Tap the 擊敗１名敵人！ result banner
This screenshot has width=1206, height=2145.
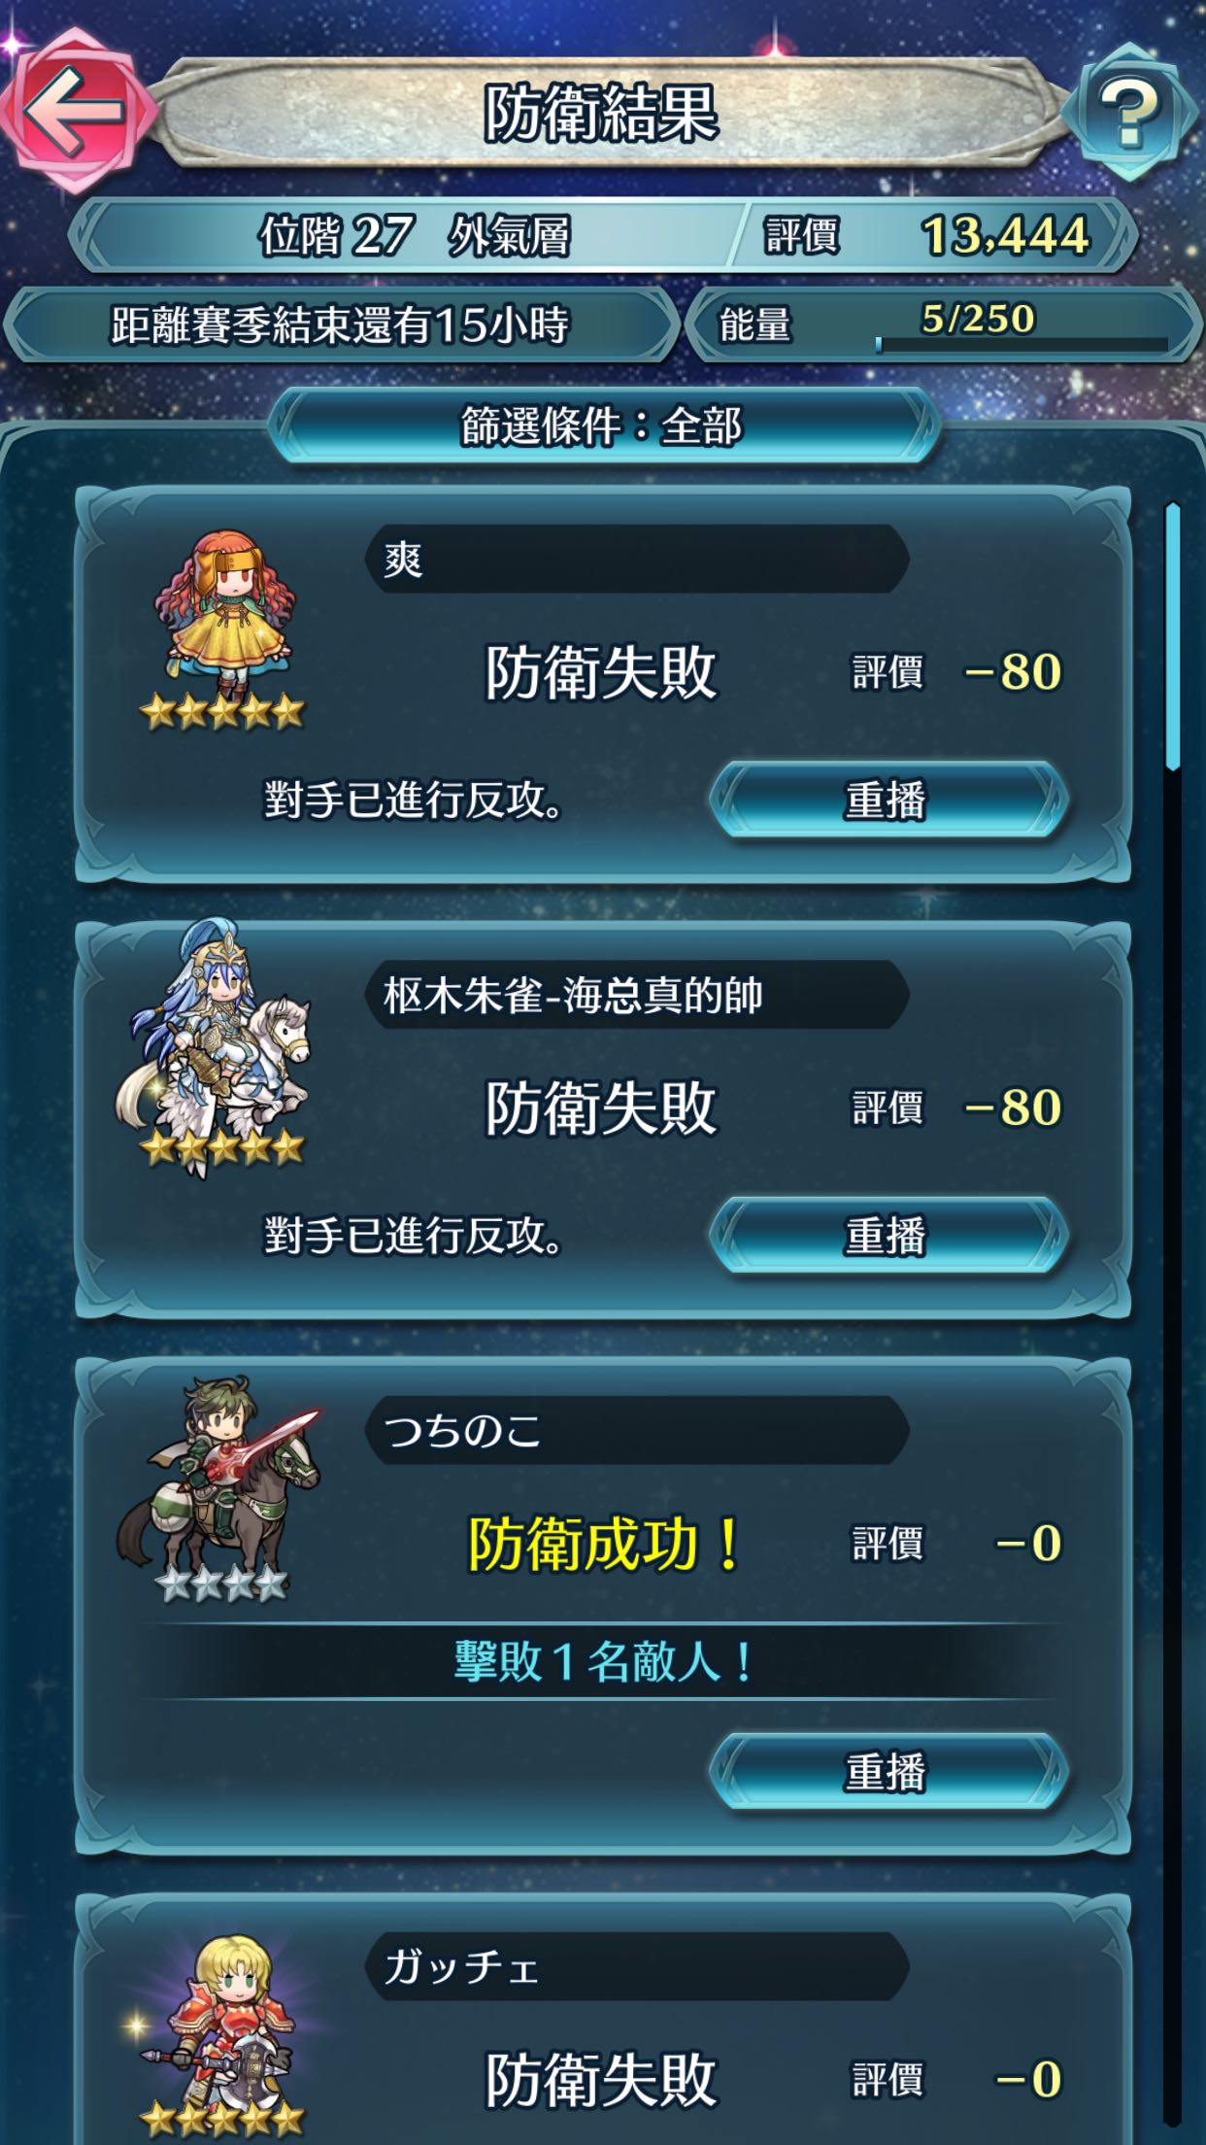602,1661
